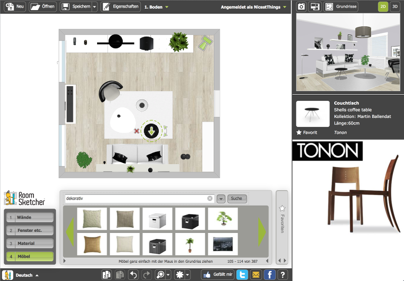This screenshot has width=404, height=281.
Task: Switch to step 3 Material
Action: tap(30, 244)
